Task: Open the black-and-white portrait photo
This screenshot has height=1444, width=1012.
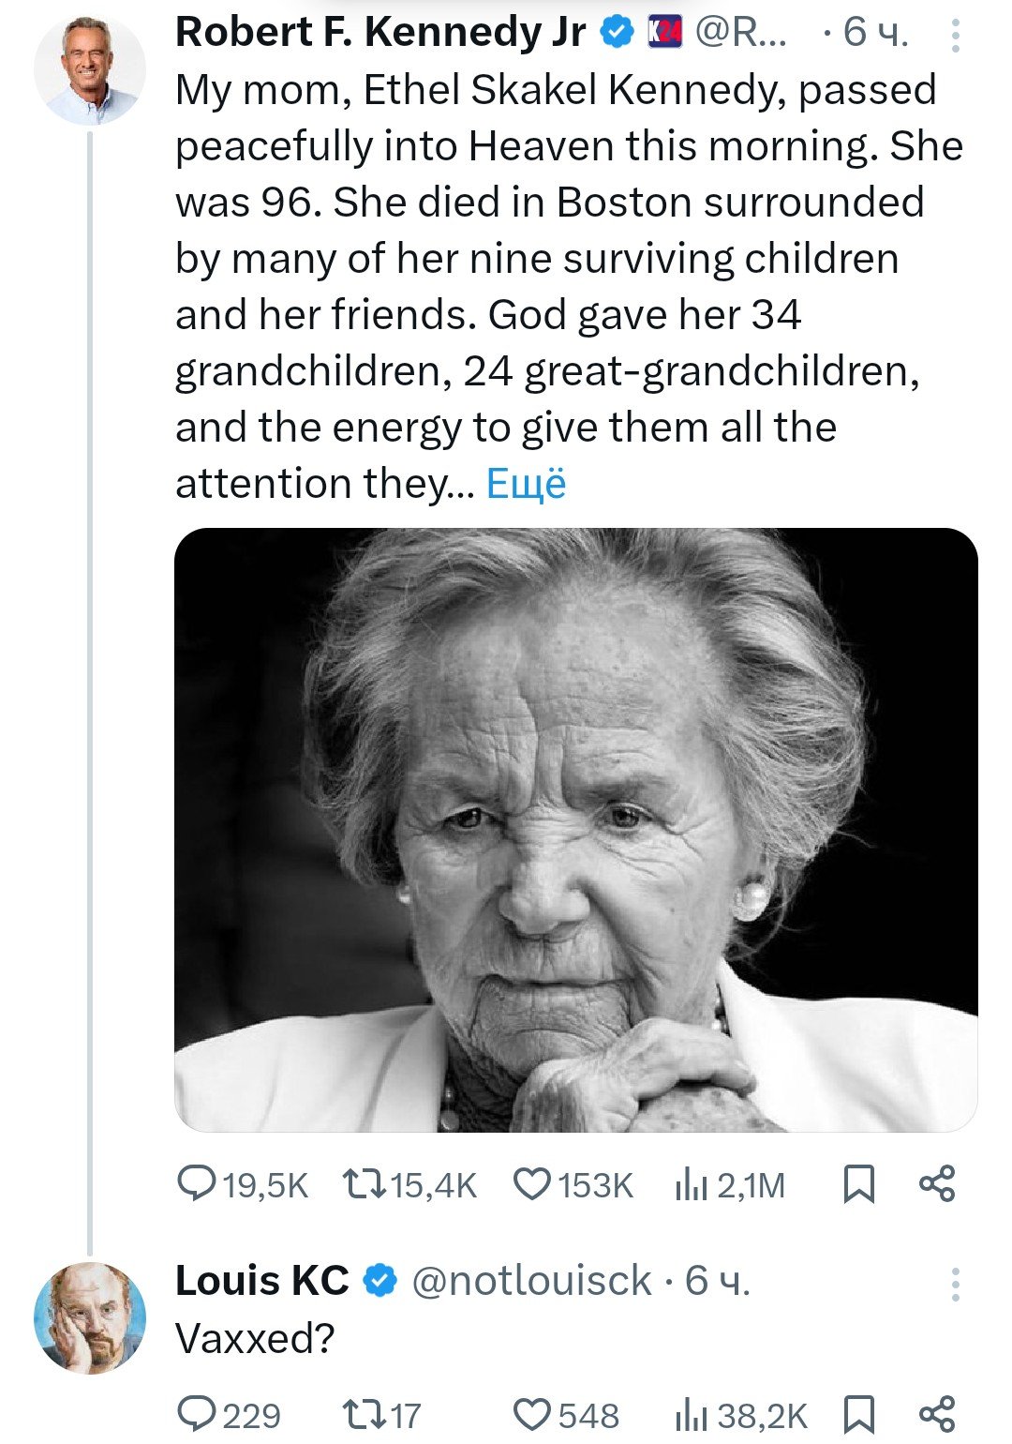Action: coord(575,830)
